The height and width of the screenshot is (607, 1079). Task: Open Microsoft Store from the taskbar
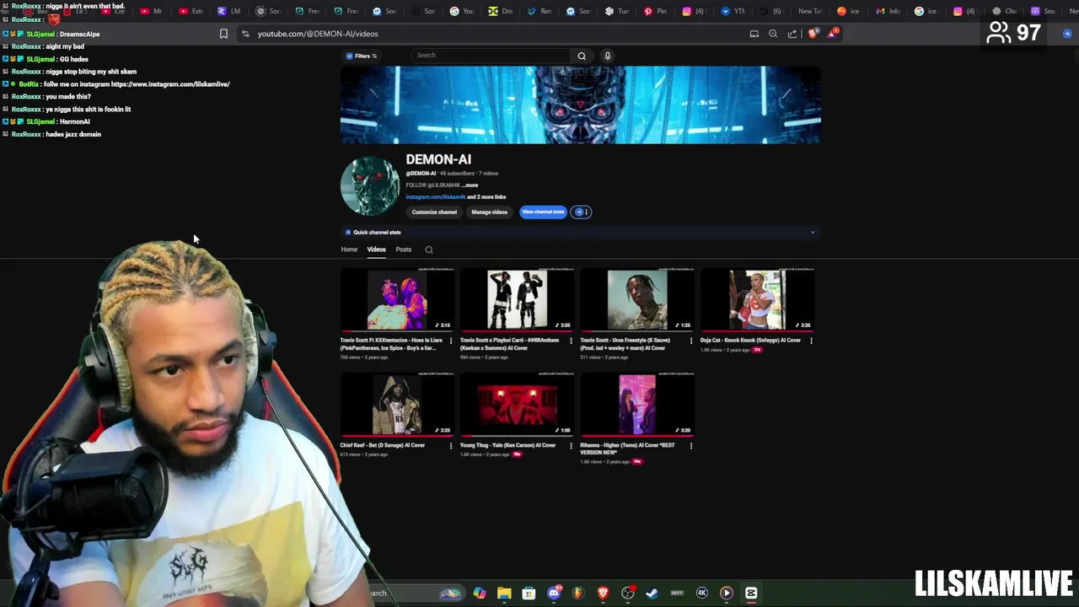(x=529, y=594)
